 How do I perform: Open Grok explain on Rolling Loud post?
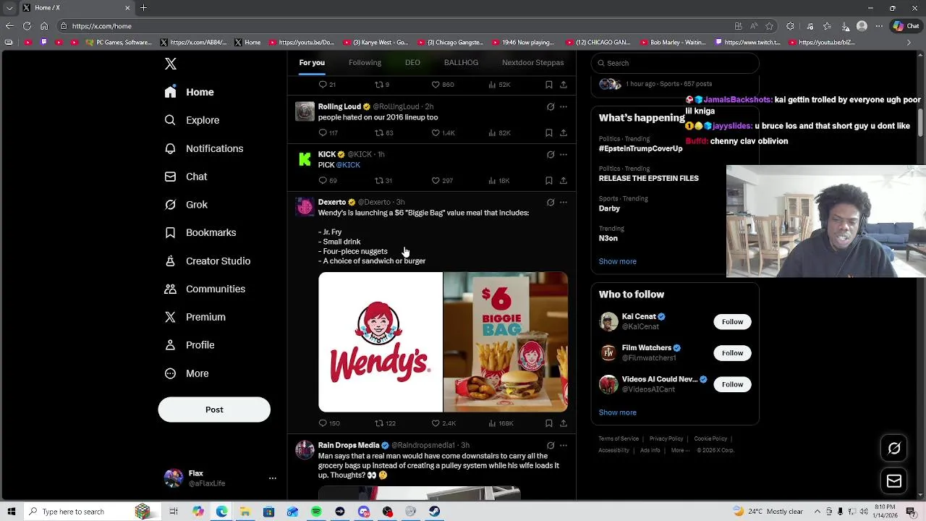[551, 107]
